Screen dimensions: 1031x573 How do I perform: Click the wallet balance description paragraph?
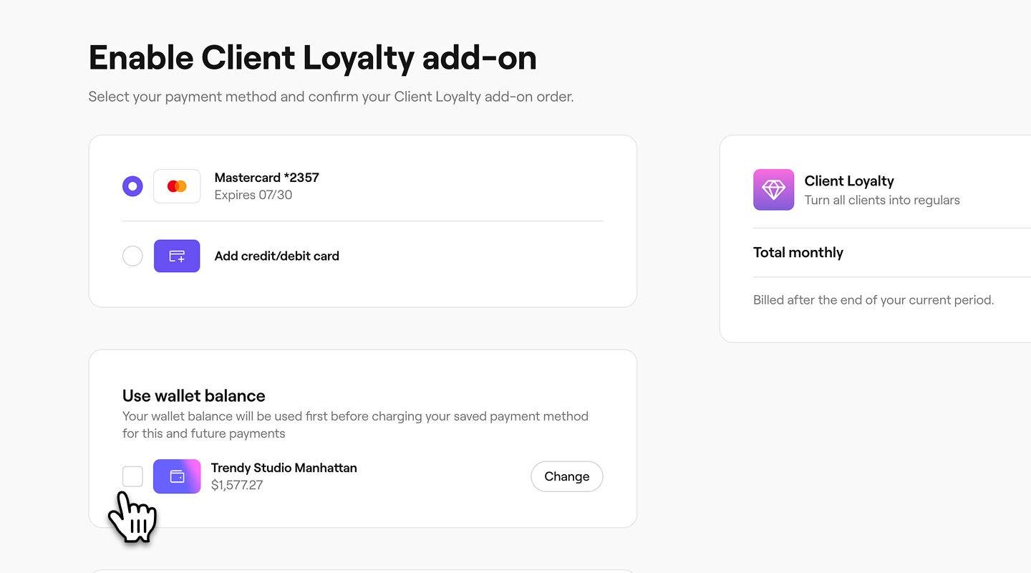point(355,425)
